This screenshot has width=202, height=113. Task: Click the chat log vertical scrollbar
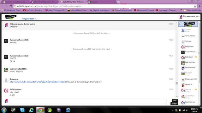(177, 83)
